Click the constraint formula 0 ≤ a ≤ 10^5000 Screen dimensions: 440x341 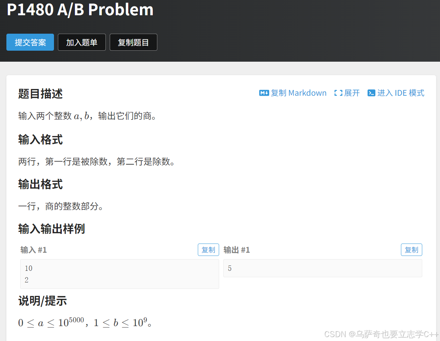[x=51, y=322]
